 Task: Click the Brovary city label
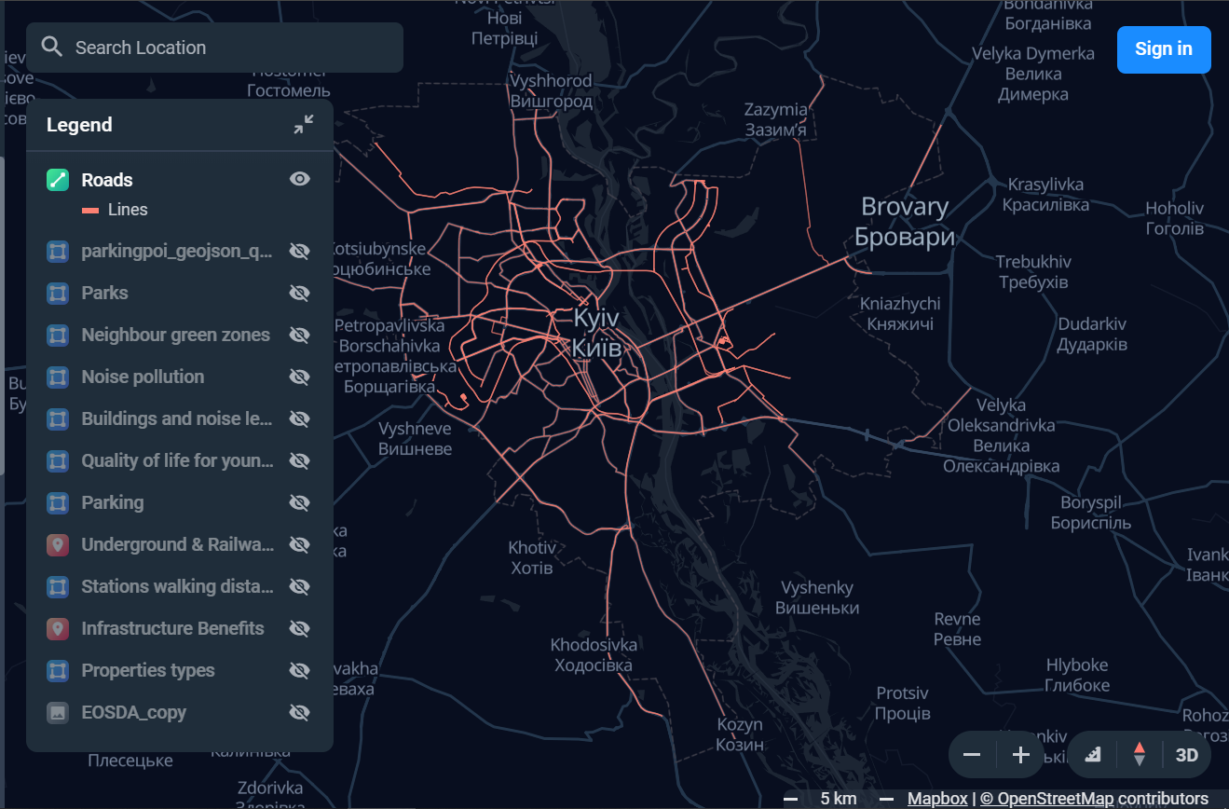(x=905, y=221)
